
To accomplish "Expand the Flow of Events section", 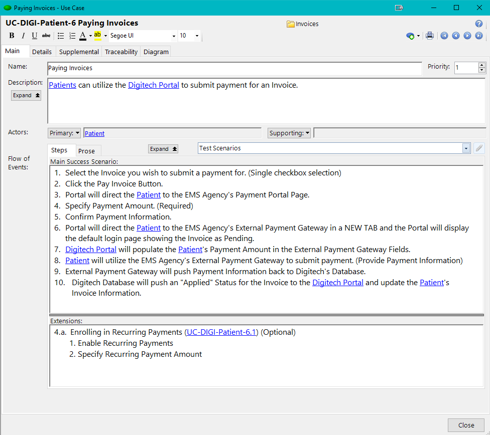I will [x=163, y=149].
